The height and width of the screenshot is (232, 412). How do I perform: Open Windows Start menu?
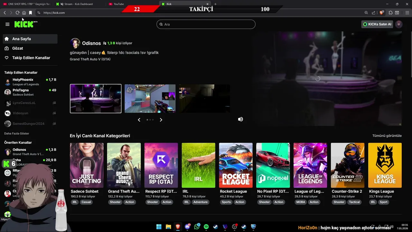[159, 227]
